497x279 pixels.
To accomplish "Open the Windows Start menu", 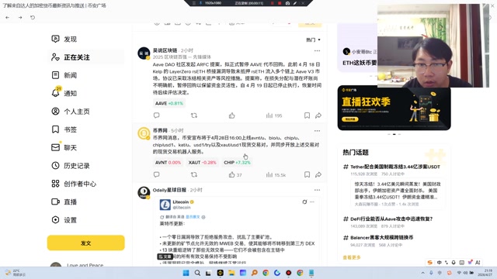I will pos(186,273).
